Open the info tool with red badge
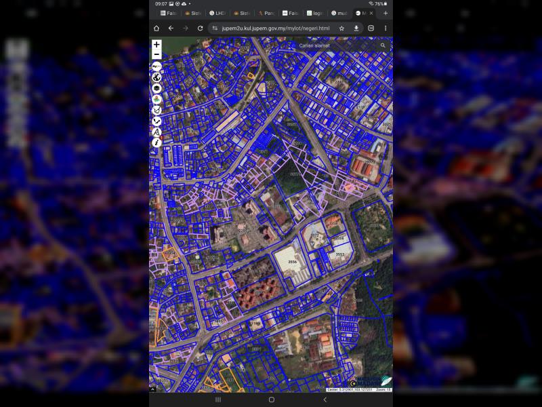Image resolution: width=542 pixels, height=407 pixels. (157, 142)
